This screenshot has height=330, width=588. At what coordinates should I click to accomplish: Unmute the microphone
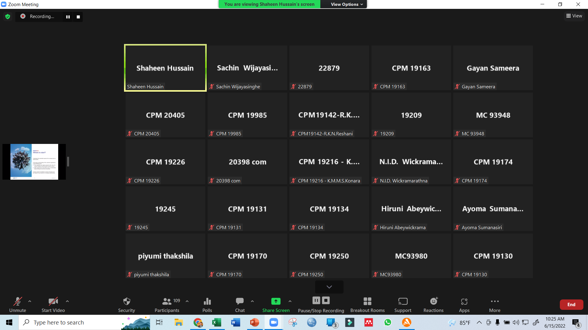pyautogui.click(x=17, y=305)
